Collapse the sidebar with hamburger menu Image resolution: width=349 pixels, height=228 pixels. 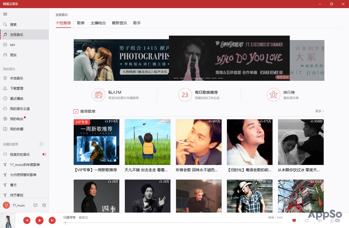tap(5, 14)
